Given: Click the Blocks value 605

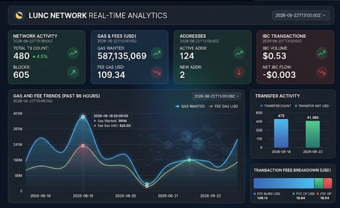Looking at the screenshot, I should (21, 75).
